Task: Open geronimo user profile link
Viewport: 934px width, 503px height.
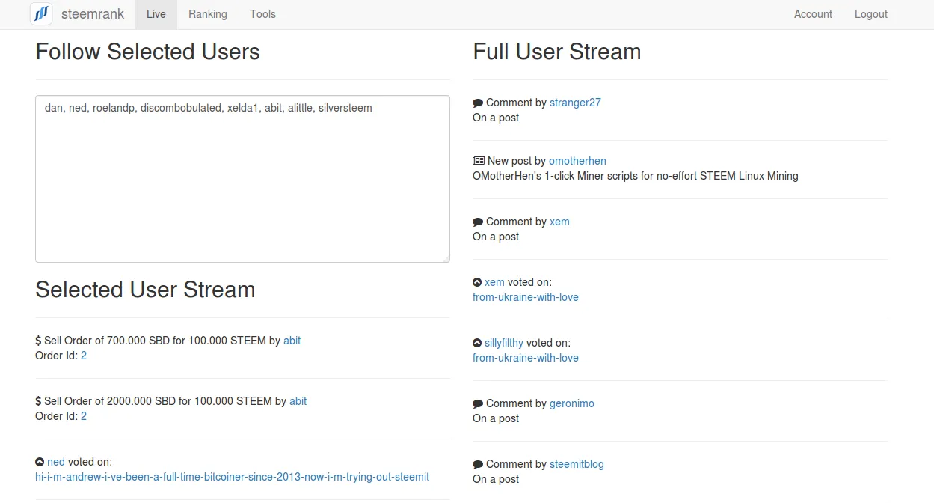Action: coord(572,403)
